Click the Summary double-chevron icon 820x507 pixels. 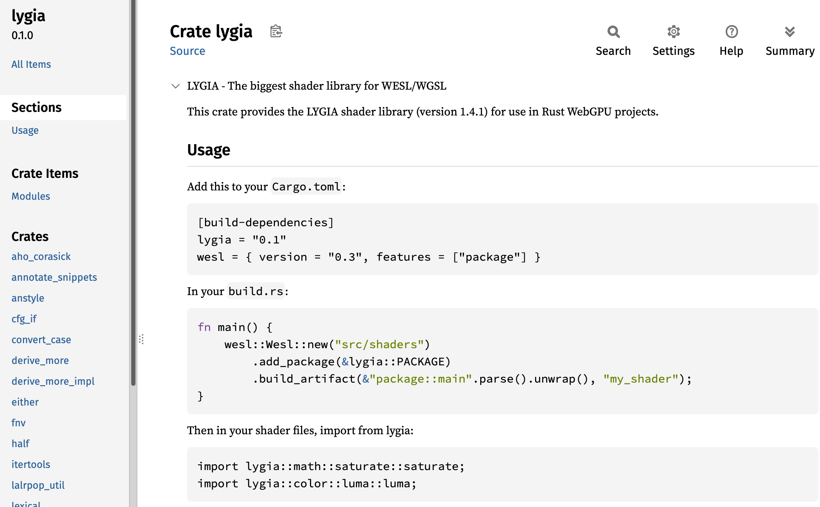790,32
